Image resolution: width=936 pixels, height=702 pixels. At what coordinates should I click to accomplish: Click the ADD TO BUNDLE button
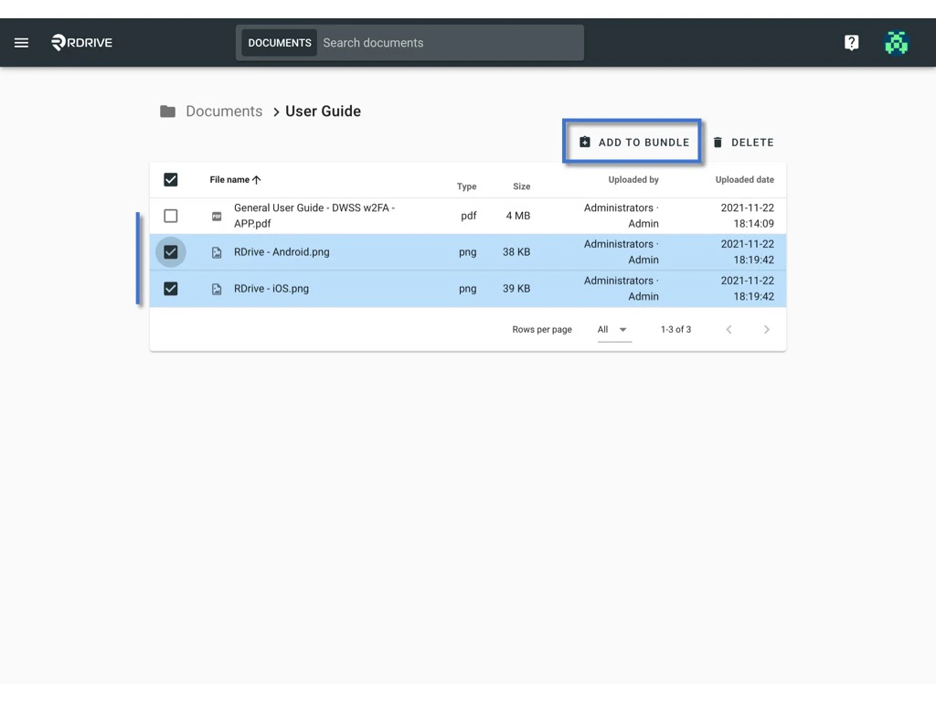pyautogui.click(x=633, y=142)
